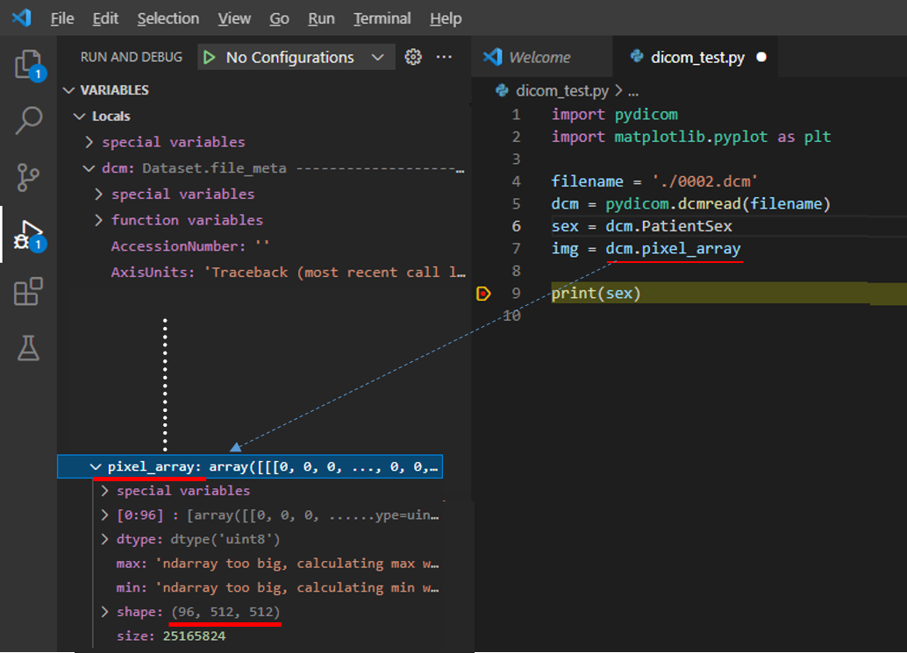
Task: Switch to the Welcome tab
Action: click(x=541, y=57)
